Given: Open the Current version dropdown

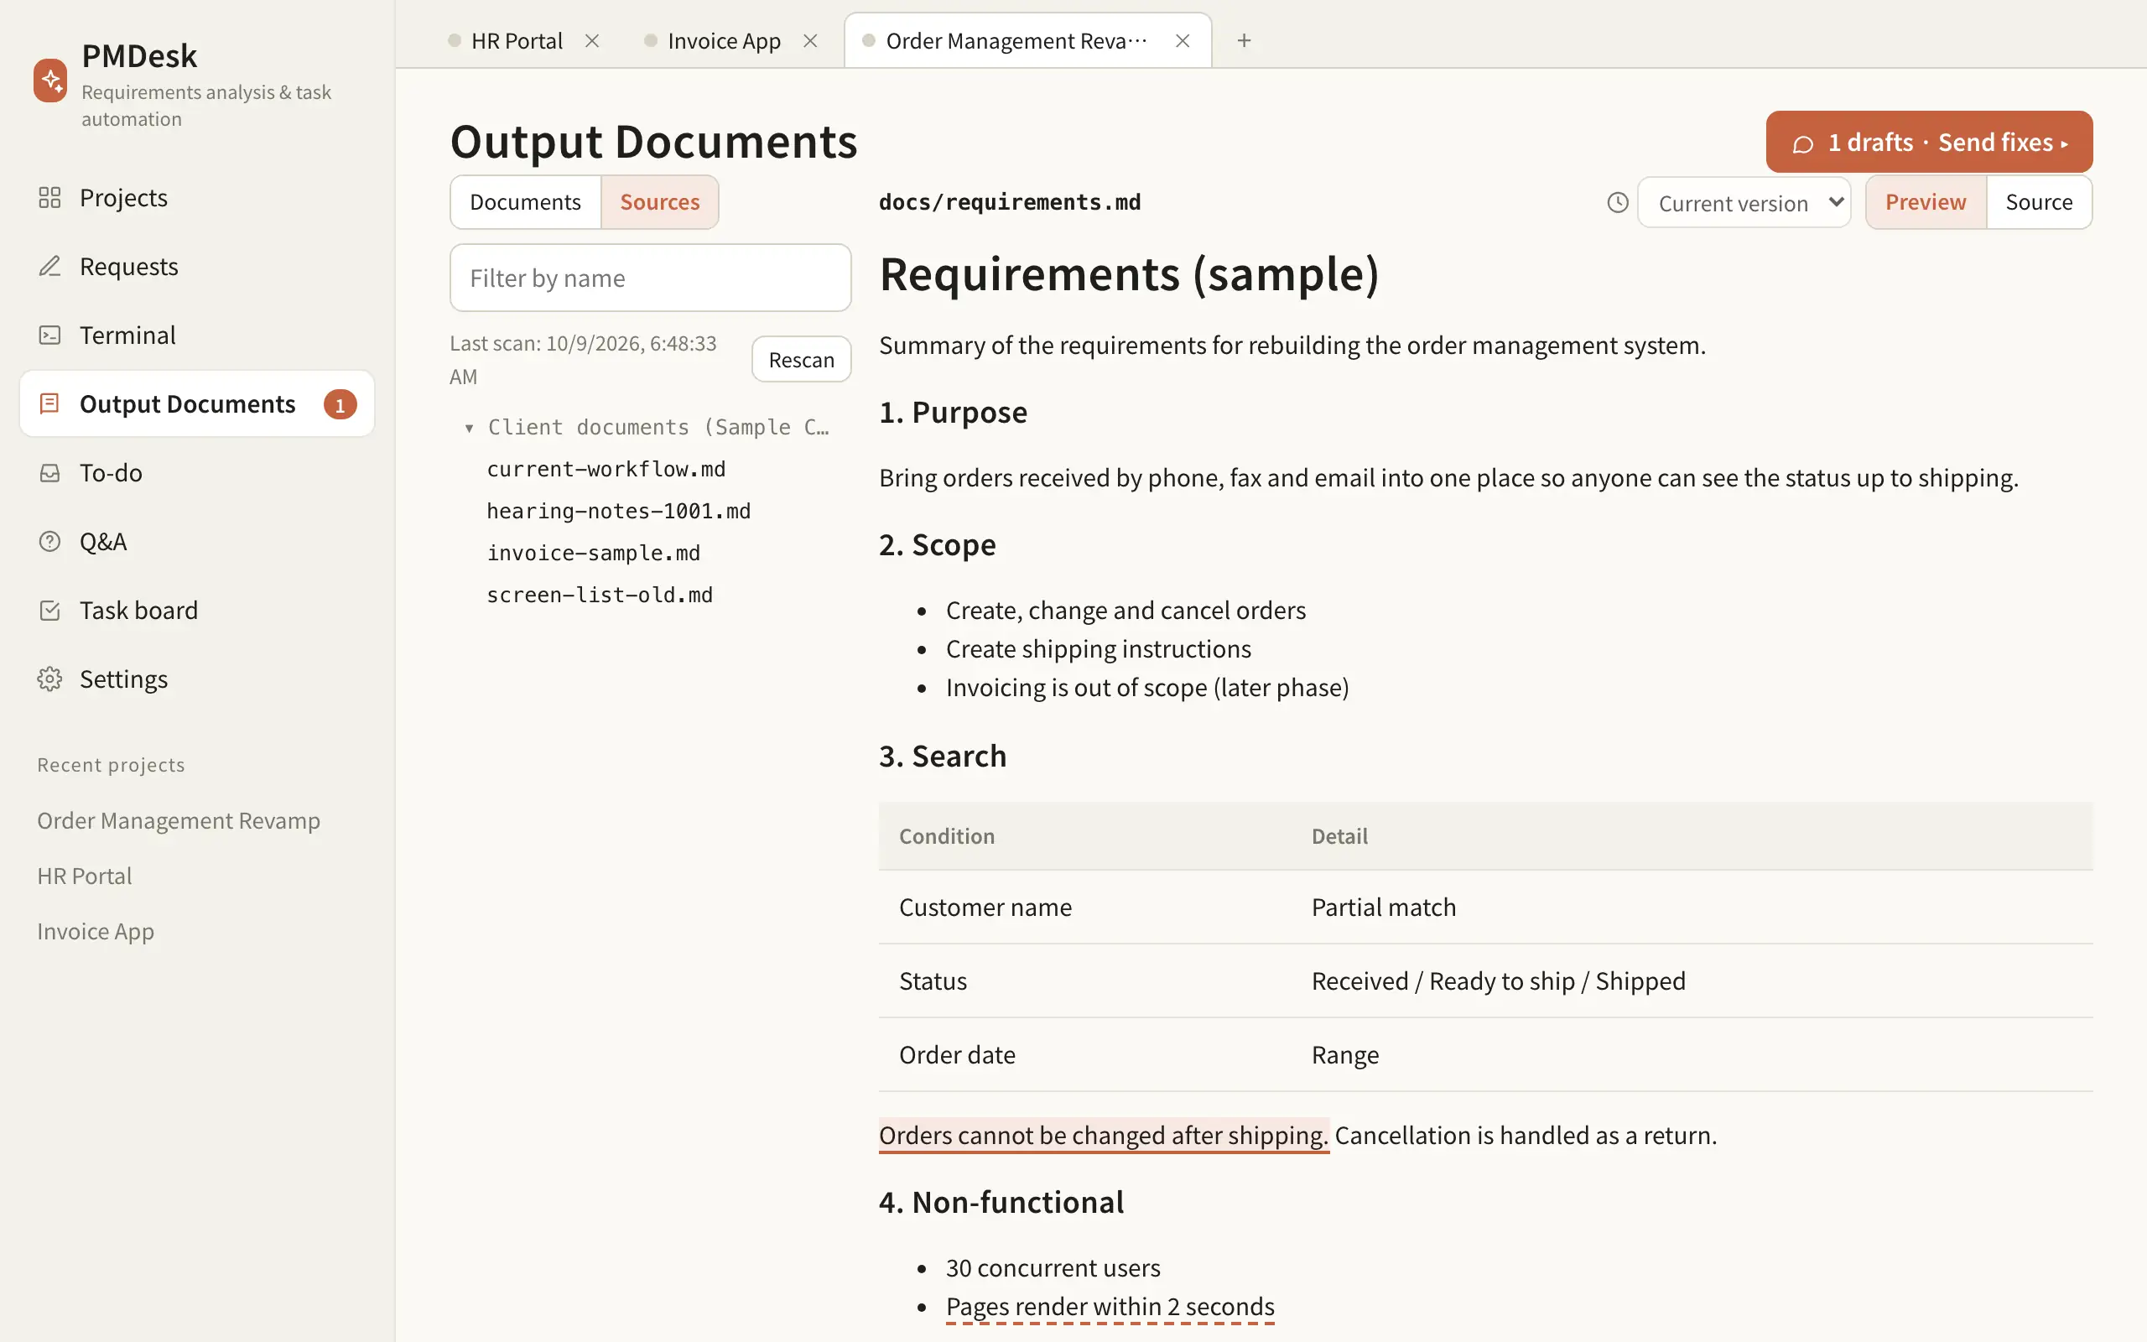Looking at the screenshot, I should pos(1744,202).
